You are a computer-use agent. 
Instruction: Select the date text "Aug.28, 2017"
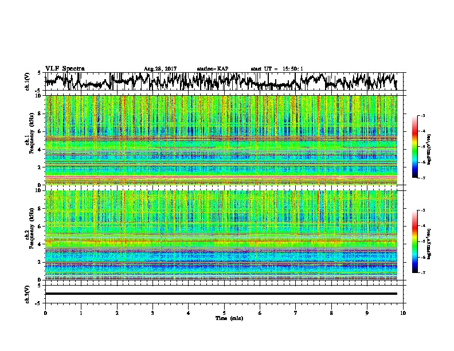click(160, 69)
